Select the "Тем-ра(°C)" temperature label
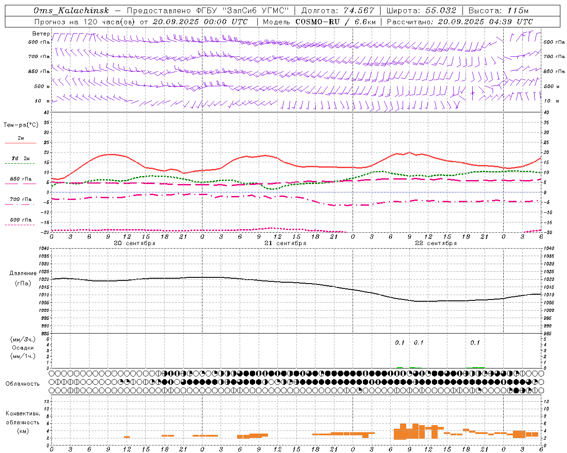This screenshot has width=567, height=453. coord(21,125)
